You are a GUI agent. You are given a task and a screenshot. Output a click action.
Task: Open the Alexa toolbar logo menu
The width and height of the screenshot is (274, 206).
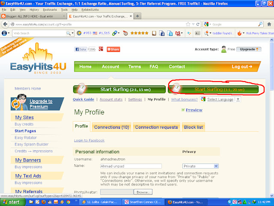[x=6, y=33]
